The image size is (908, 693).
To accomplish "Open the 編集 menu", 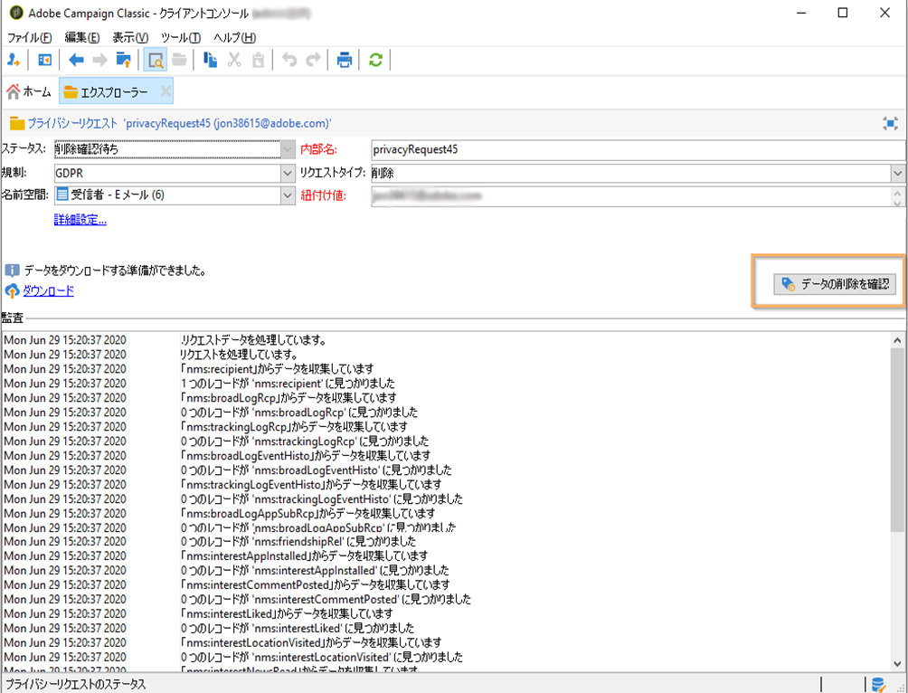I will [81, 38].
